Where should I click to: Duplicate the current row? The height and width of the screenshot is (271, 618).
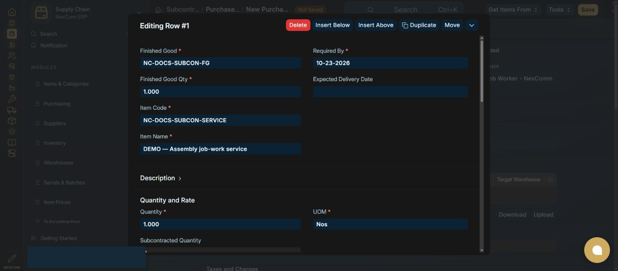419,25
